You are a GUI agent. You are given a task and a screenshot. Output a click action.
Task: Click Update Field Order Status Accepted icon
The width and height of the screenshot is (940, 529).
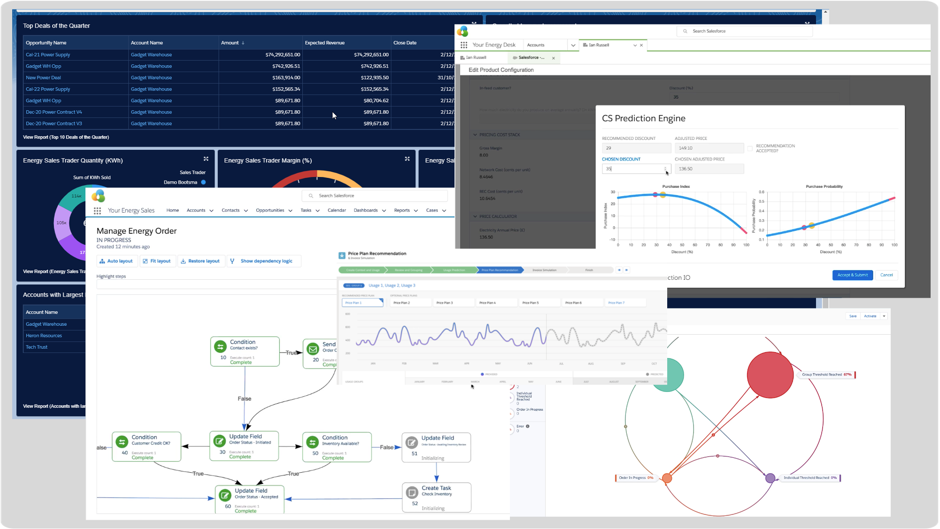click(225, 495)
